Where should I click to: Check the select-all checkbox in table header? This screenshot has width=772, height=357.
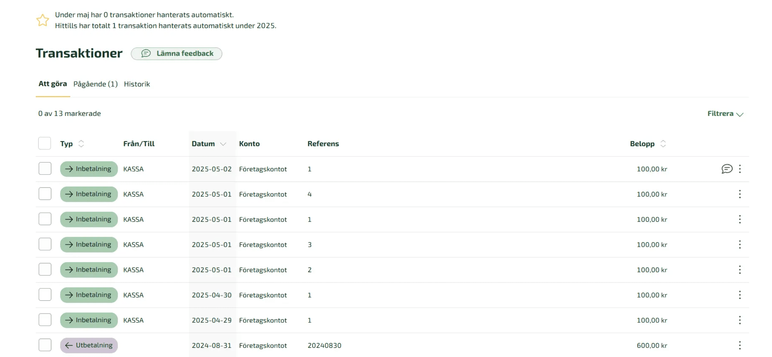tap(45, 143)
